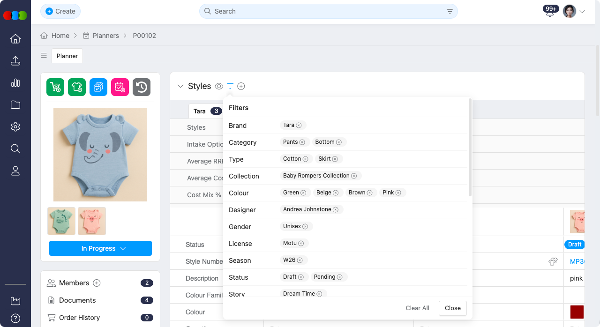Click the blue planner calendar icon

(x=98, y=87)
